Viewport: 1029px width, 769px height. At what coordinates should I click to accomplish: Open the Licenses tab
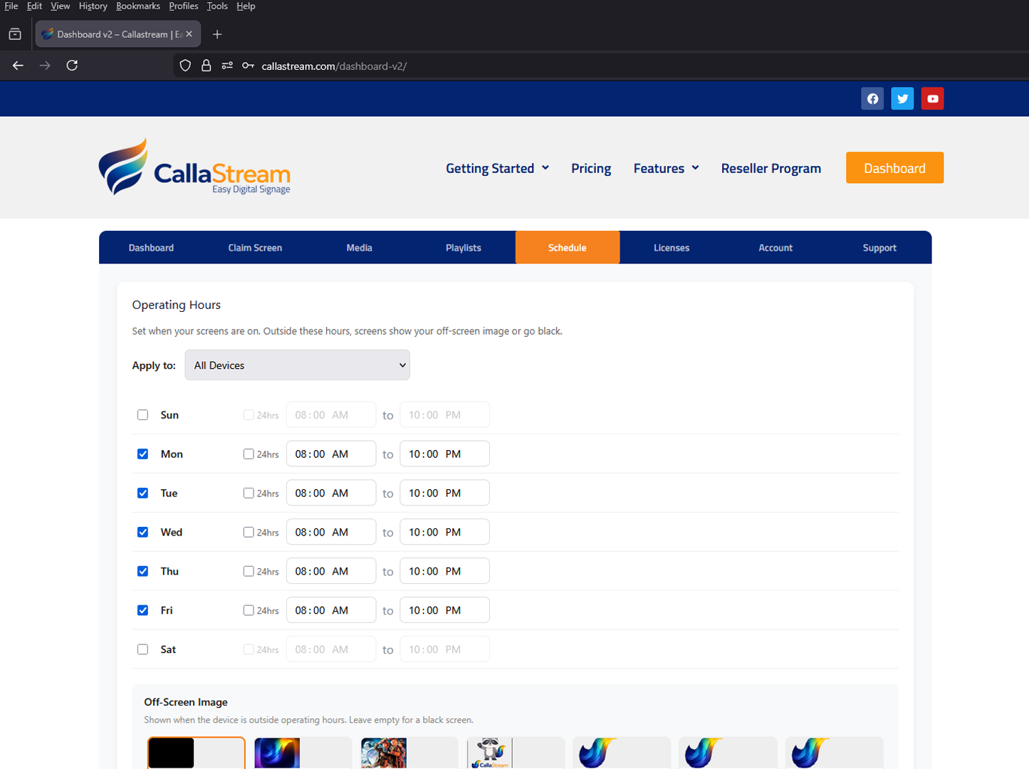click(671, 247)
